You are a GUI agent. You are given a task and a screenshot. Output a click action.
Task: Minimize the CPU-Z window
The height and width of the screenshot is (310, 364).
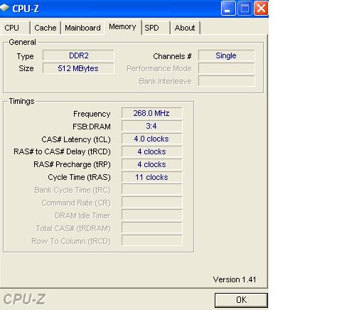point(228,9)
